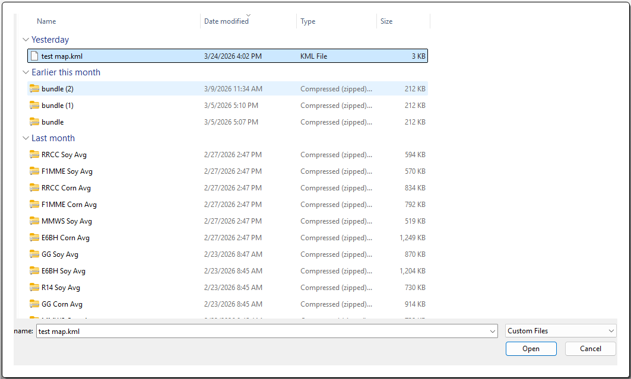This screenshot has height=379, width=631.
Task: Select RRCC Soy Avg zip folder icon
Action: [34, 155]
